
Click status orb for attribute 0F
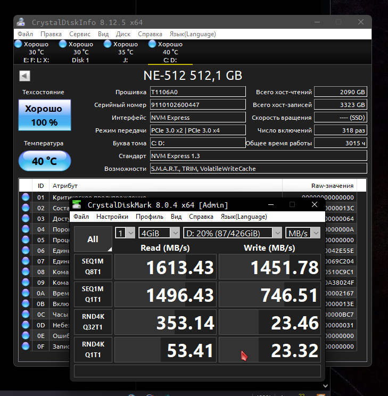coord(26,346)
